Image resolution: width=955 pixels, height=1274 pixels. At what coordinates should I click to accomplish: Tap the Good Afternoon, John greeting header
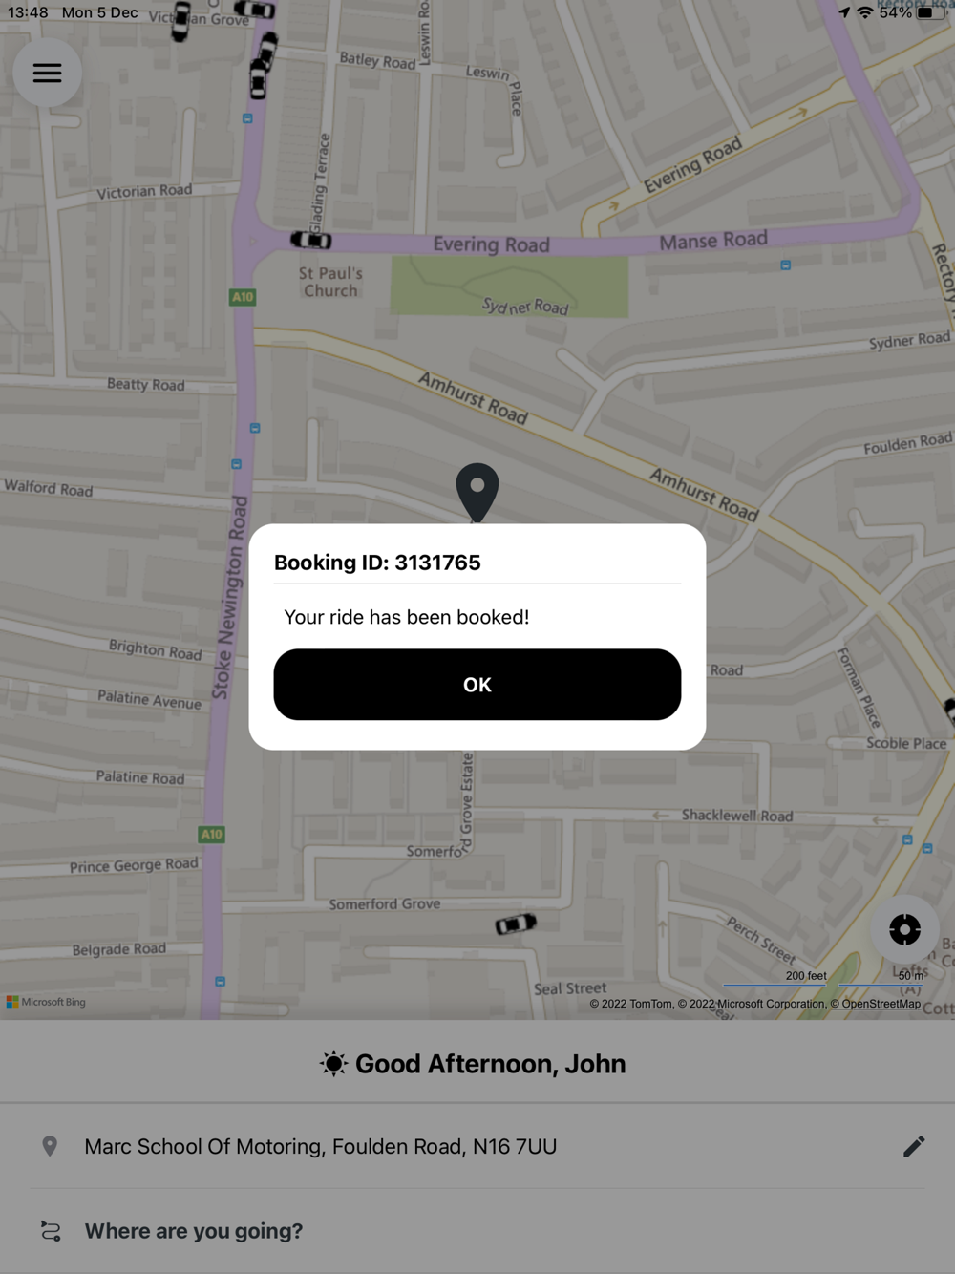tap(474, 1064)
